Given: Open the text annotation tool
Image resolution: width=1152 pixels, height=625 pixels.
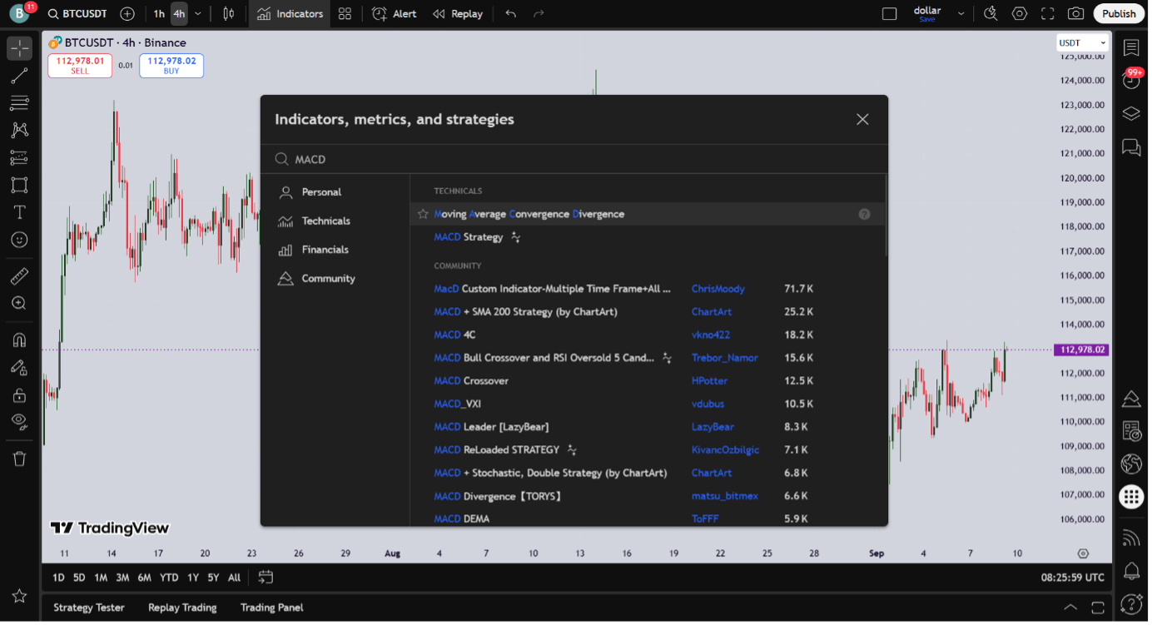Looking at the screenshot, I should 19,212.
